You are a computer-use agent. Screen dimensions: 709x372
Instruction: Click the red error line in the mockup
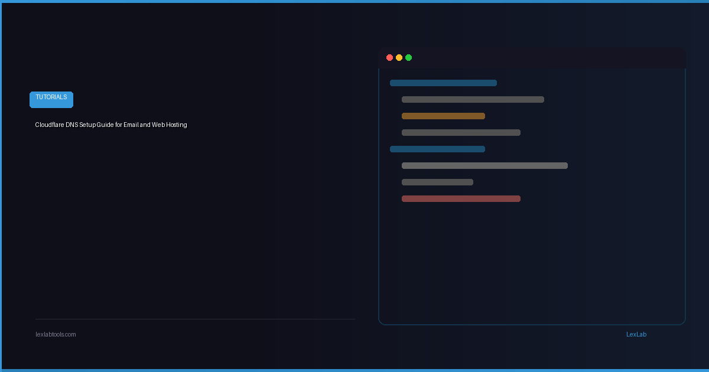(x=461, y=198)
